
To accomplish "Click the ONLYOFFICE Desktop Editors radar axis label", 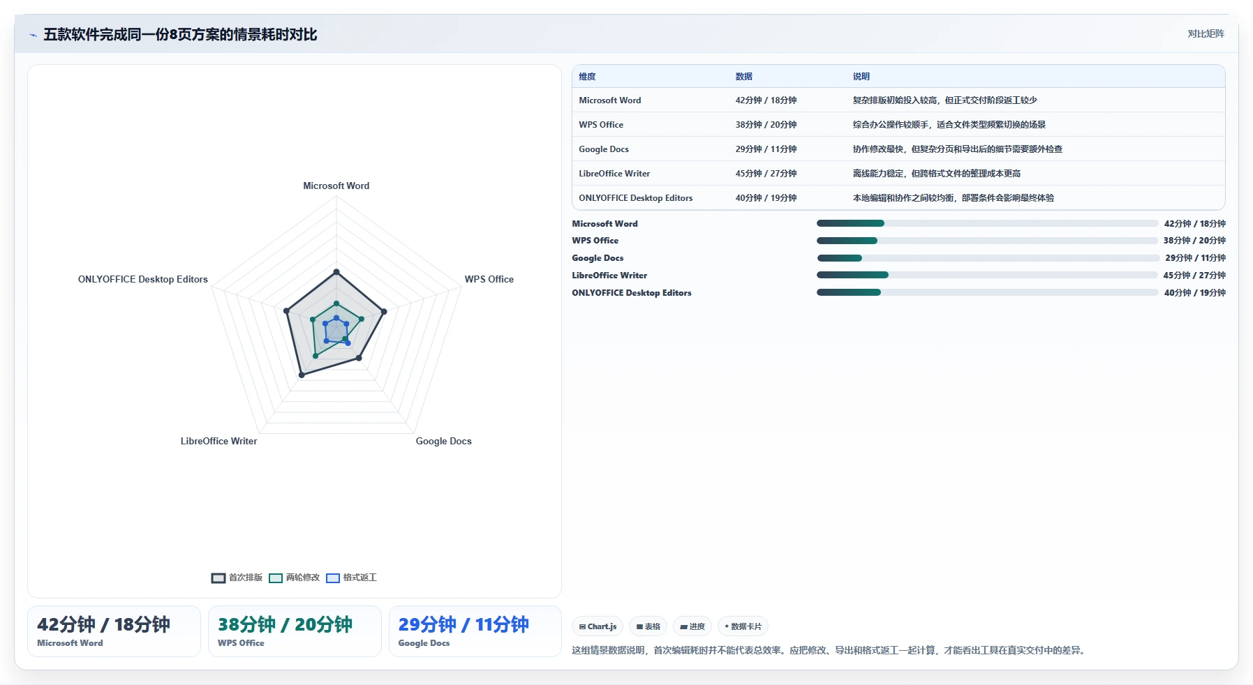I will [x=142, y=279].
